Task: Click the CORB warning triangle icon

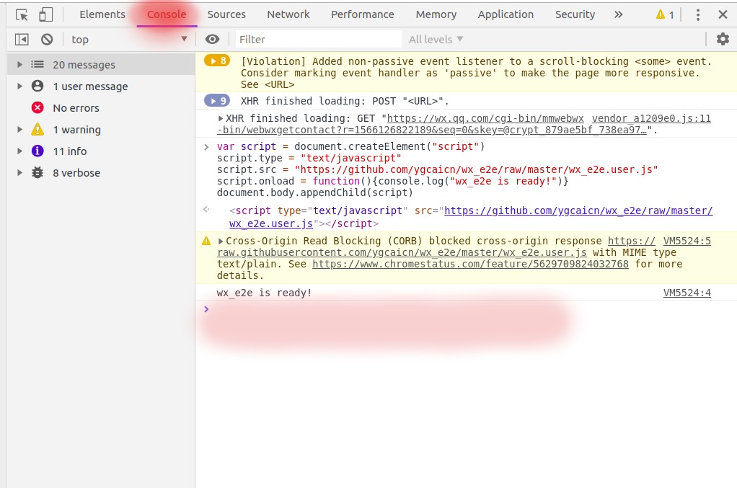Action: click(206, 241)
